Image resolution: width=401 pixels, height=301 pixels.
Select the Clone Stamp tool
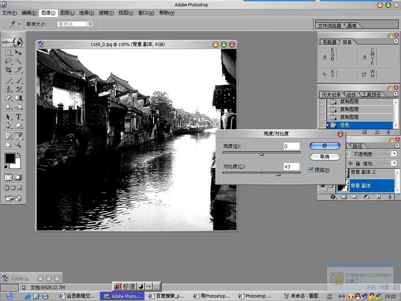8,89
